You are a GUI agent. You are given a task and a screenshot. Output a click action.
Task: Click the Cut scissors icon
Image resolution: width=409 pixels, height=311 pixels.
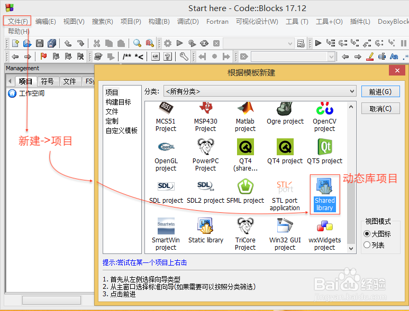[x=97, y=43]
